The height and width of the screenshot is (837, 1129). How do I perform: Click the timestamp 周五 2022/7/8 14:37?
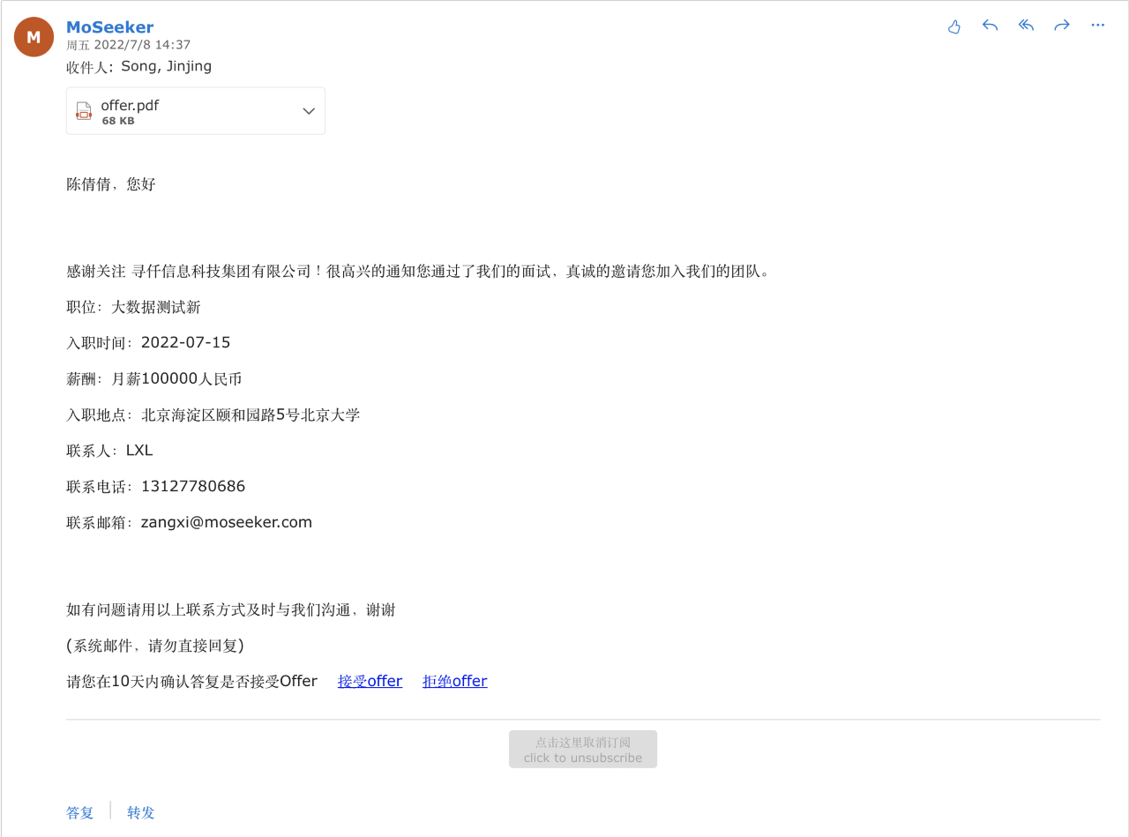(129, 45)
